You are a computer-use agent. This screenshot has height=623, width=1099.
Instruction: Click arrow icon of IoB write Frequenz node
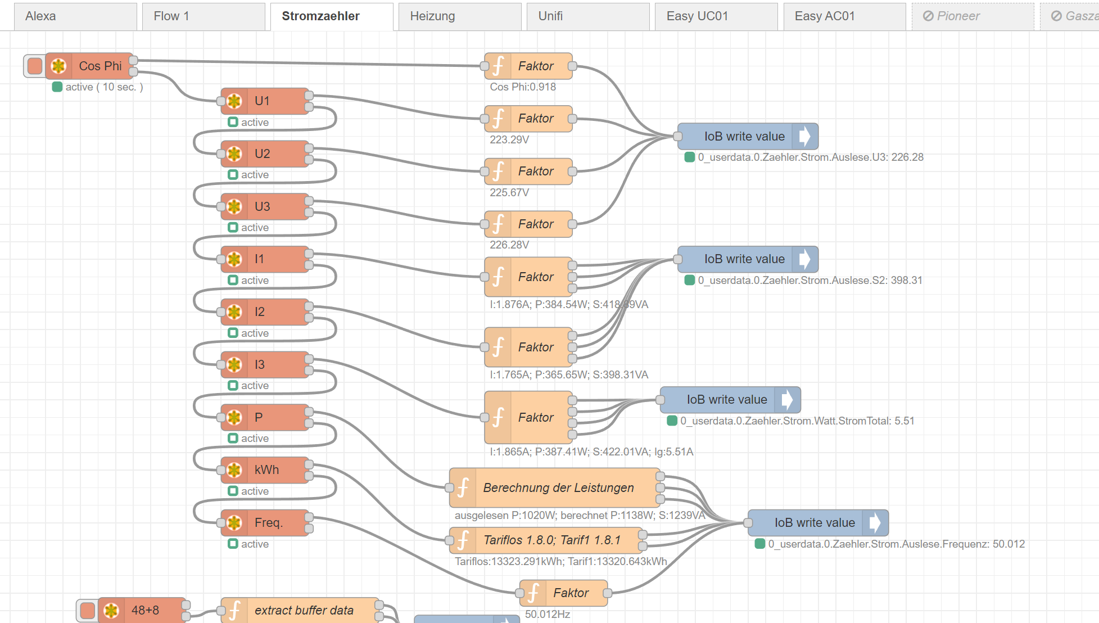875,523
